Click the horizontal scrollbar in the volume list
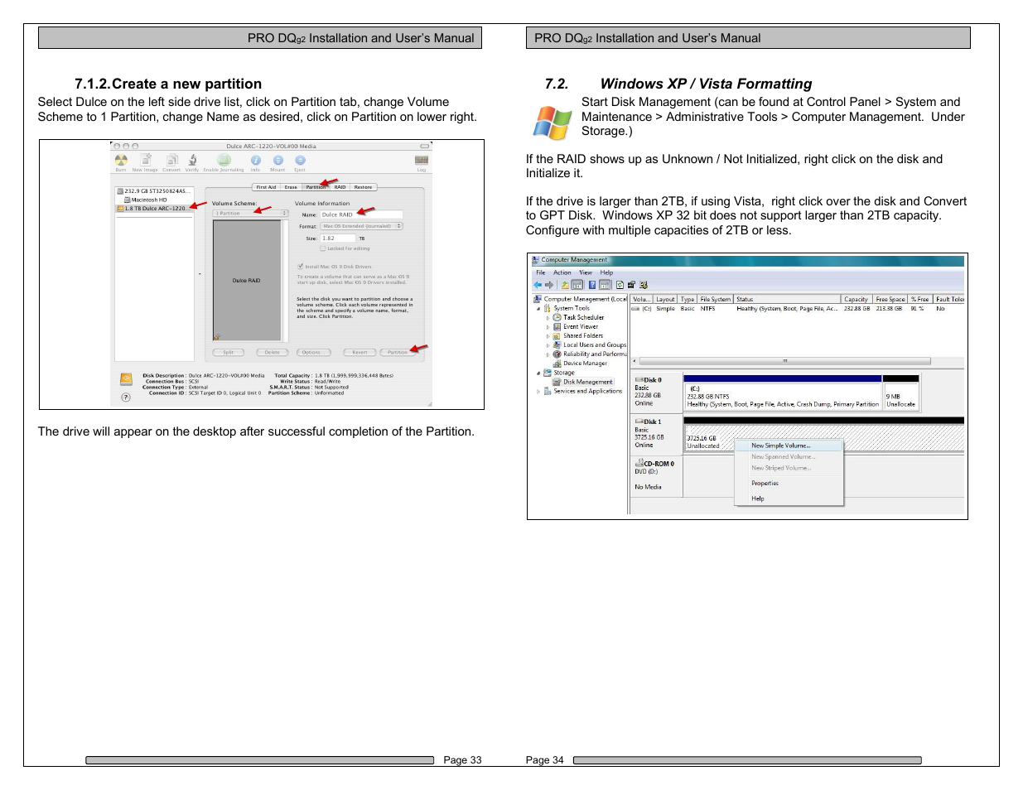 click(x=784, y=361)
